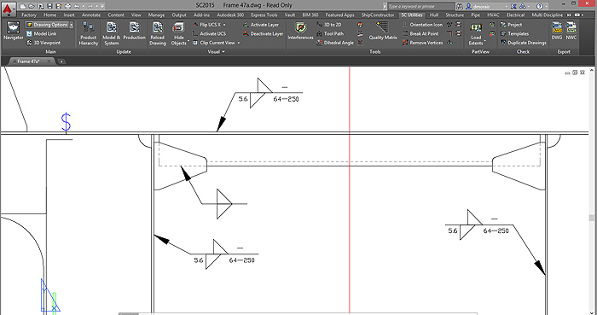Click the Save As icon in quick access toolbar
597x315 pixels.
(x=58, y=7)
